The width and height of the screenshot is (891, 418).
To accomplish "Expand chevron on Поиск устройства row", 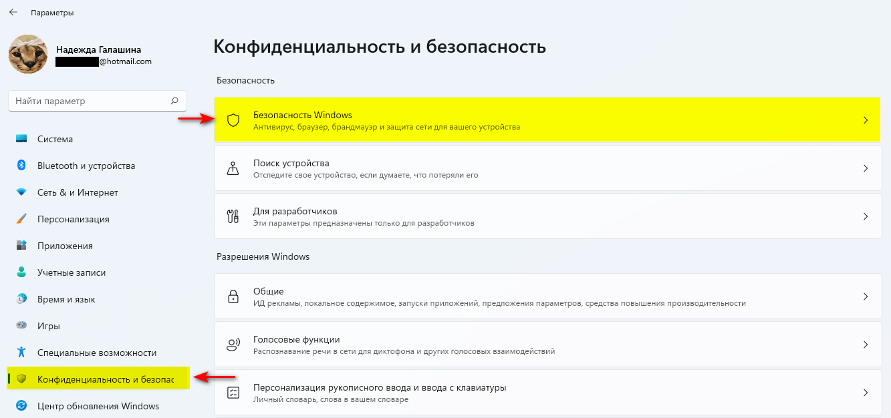I will pos(865,168).
